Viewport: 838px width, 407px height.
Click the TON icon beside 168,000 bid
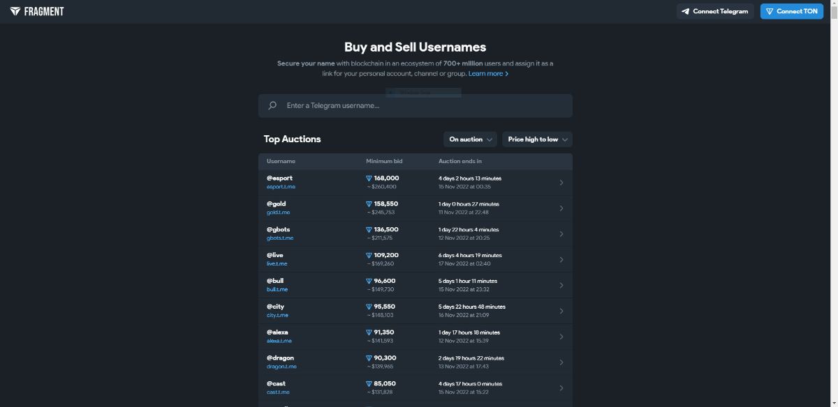(369, 178)
